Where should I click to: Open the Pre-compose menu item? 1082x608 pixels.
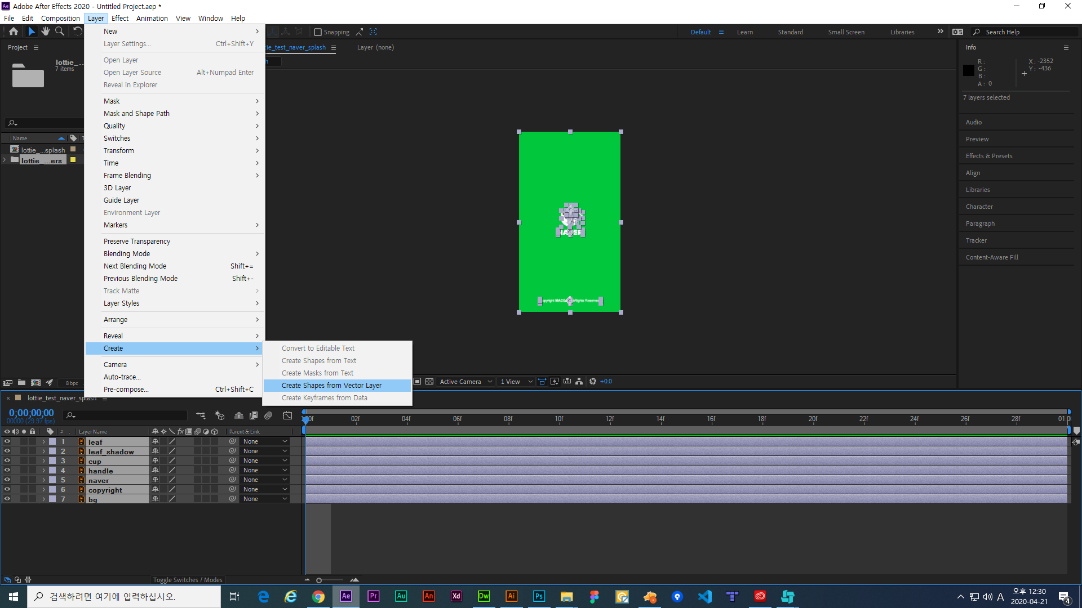[x=126, y=390]
